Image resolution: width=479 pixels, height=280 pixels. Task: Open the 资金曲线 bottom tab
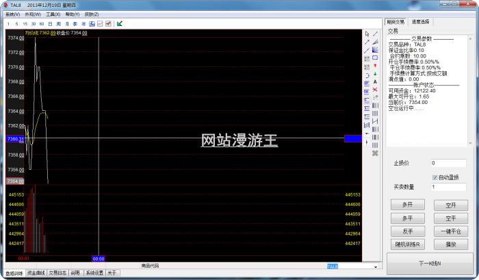(x=36, y=272)
